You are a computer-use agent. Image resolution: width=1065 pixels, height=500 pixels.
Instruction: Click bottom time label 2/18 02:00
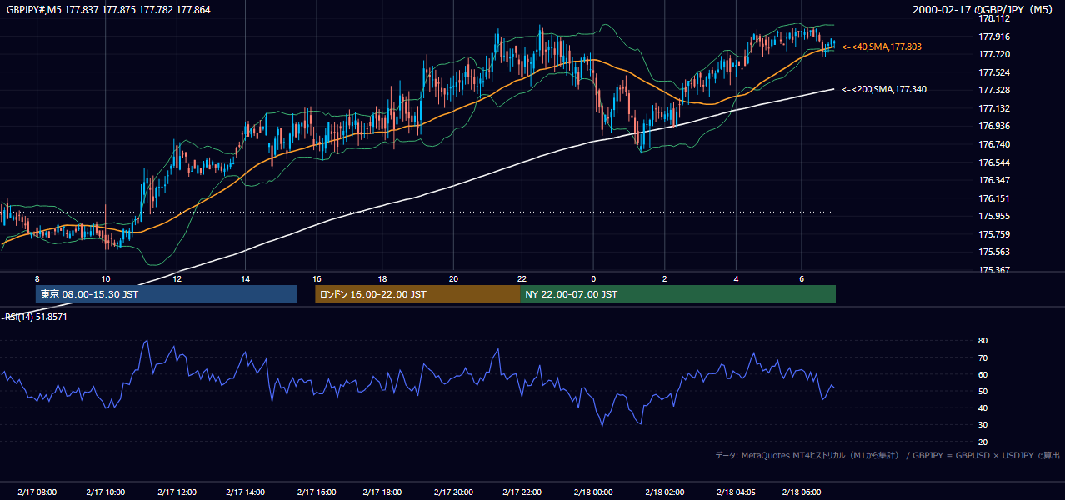coord(665,492)
